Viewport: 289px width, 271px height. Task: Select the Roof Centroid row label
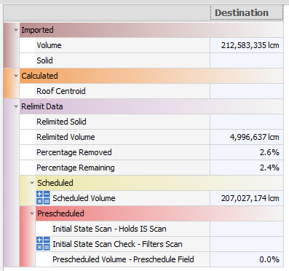pyautogui.click(x=61, y=91)
